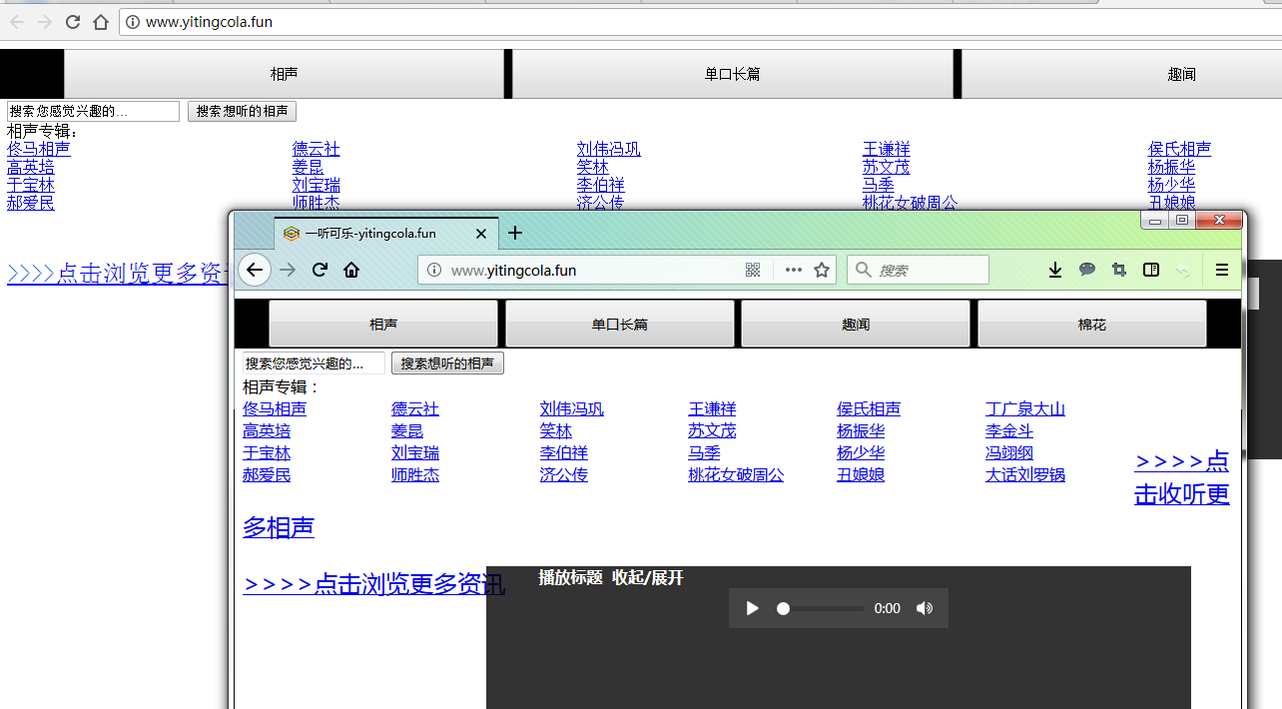Switch to the 棉花 tab
Viewport: 1282px width, 709px height.
click(1090, 324)
